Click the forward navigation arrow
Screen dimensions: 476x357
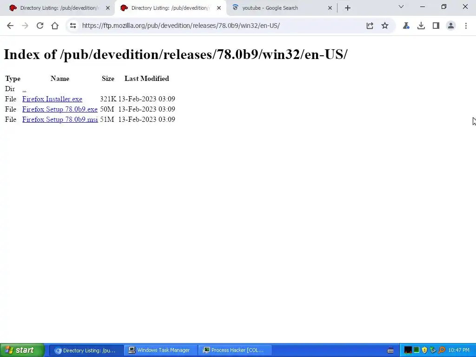[x=25, y=26]
